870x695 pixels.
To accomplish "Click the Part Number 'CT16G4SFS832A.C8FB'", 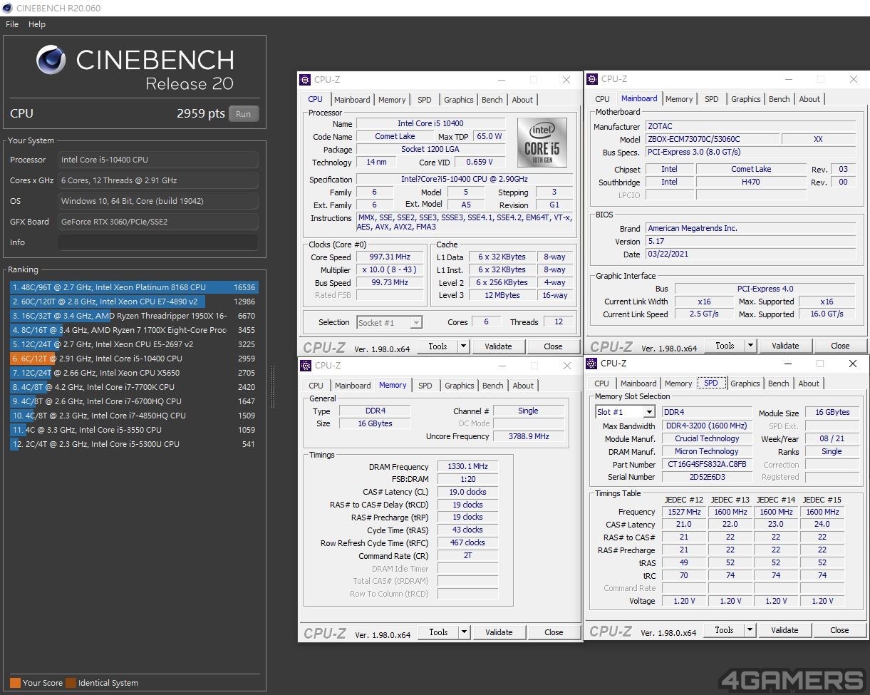I will pos(707,465).
